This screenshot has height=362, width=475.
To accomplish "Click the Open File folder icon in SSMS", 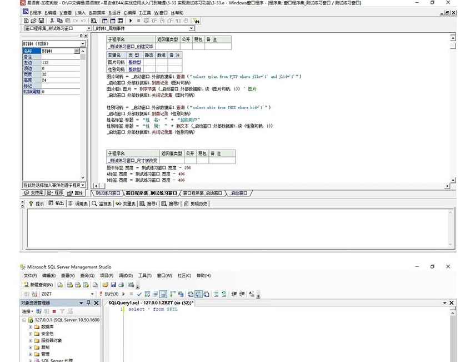I will 105,284.
